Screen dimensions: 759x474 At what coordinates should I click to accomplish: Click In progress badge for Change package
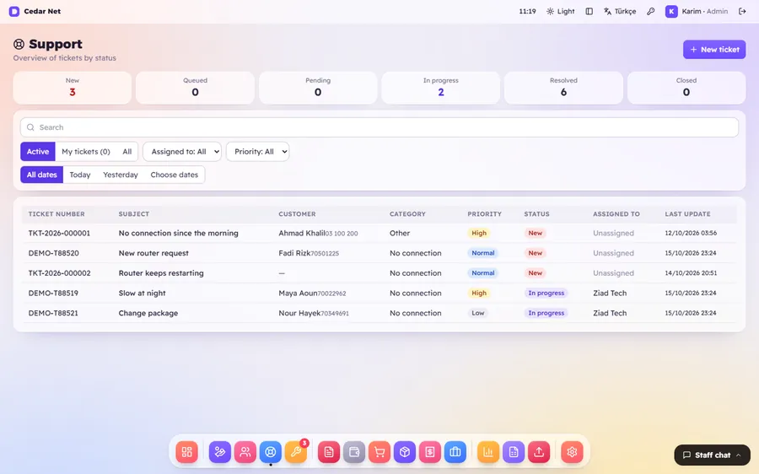click(x=546, y=313)
